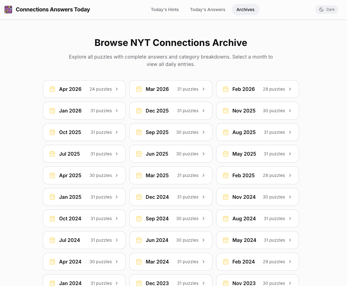Click the "Apr 2025" month name
347x286 pixels.
70,175
